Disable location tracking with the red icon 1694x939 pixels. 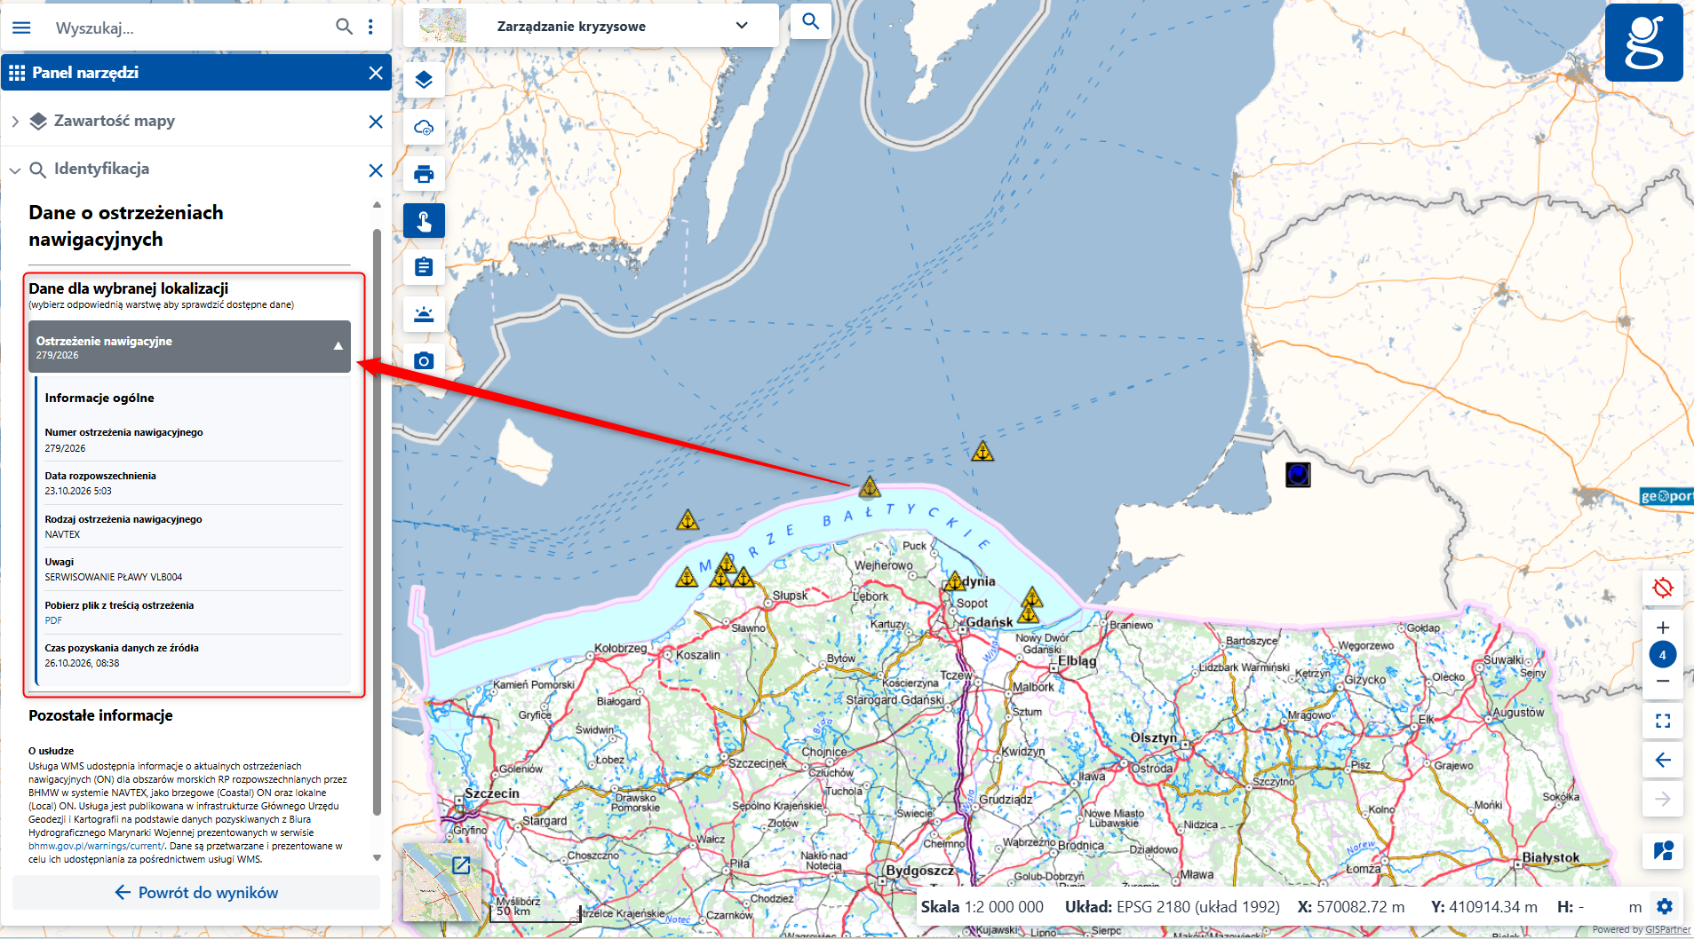click(x=1663, y=588)
